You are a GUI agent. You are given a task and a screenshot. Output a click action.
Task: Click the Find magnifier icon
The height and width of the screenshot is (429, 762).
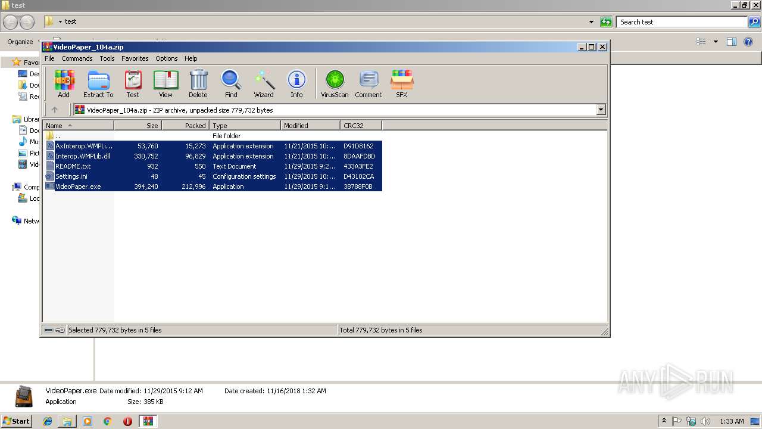(231, 83)
